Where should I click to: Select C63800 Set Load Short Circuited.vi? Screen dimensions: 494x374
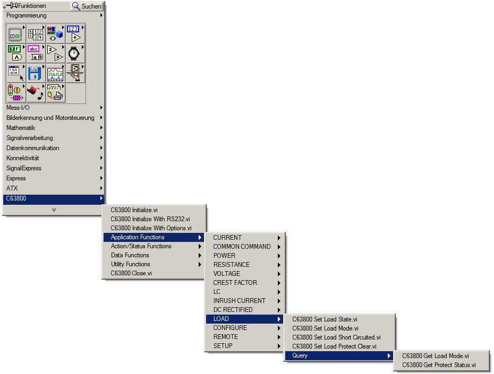(x=339, y=337)
